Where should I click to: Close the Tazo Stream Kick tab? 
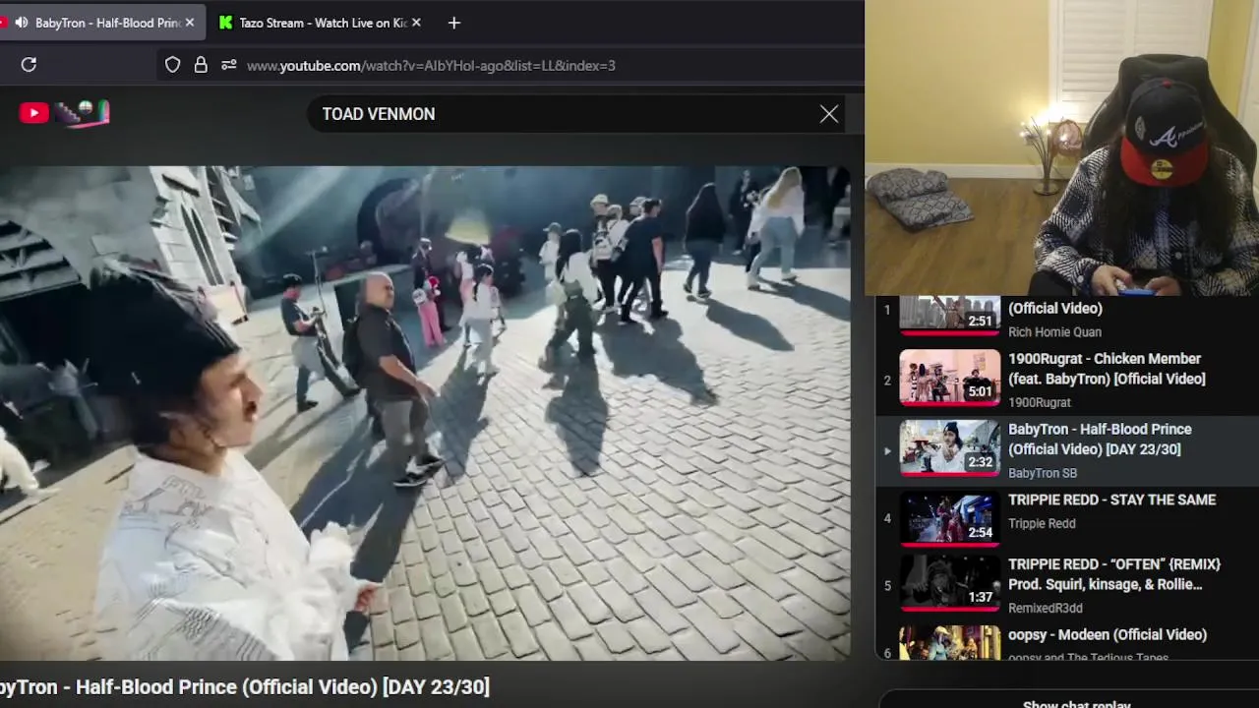[416, 23]
